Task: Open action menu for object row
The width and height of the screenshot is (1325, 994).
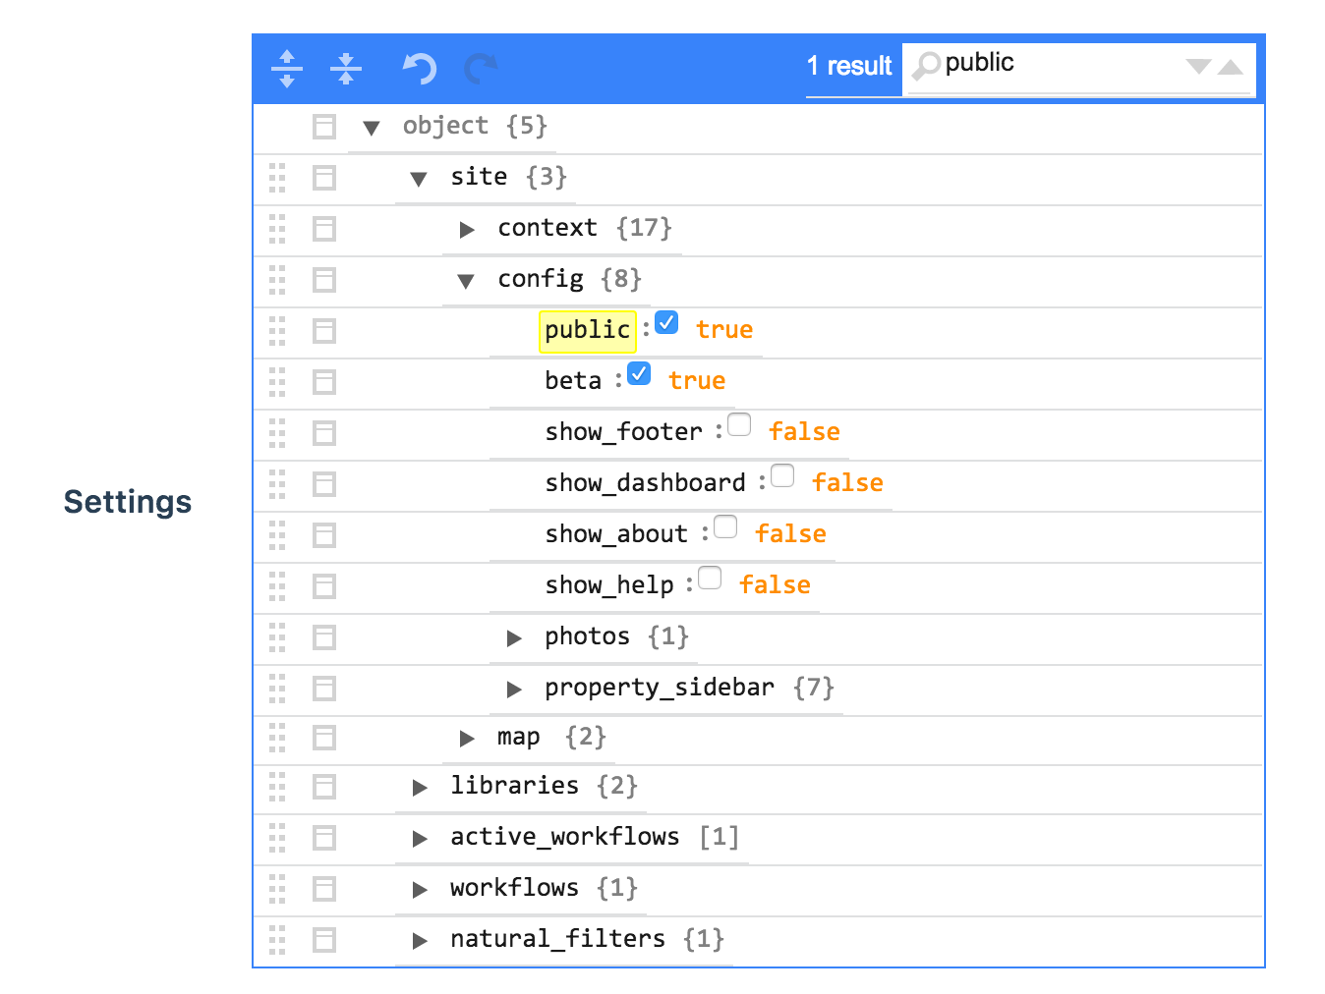Action: [x=324, y=127]
